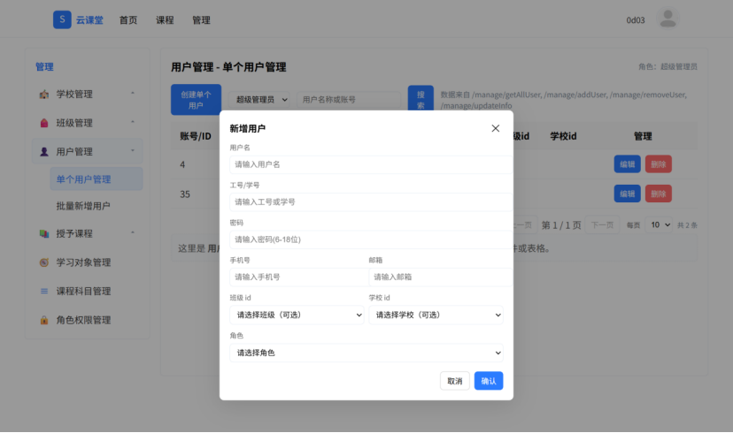Open the 请选择学校 dropdown

point(436,315)
